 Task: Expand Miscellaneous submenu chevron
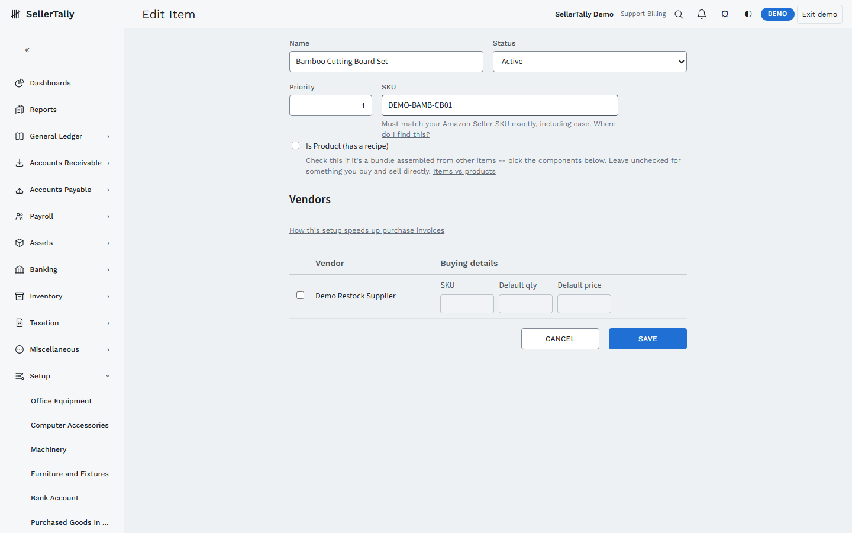pos(108,350)
